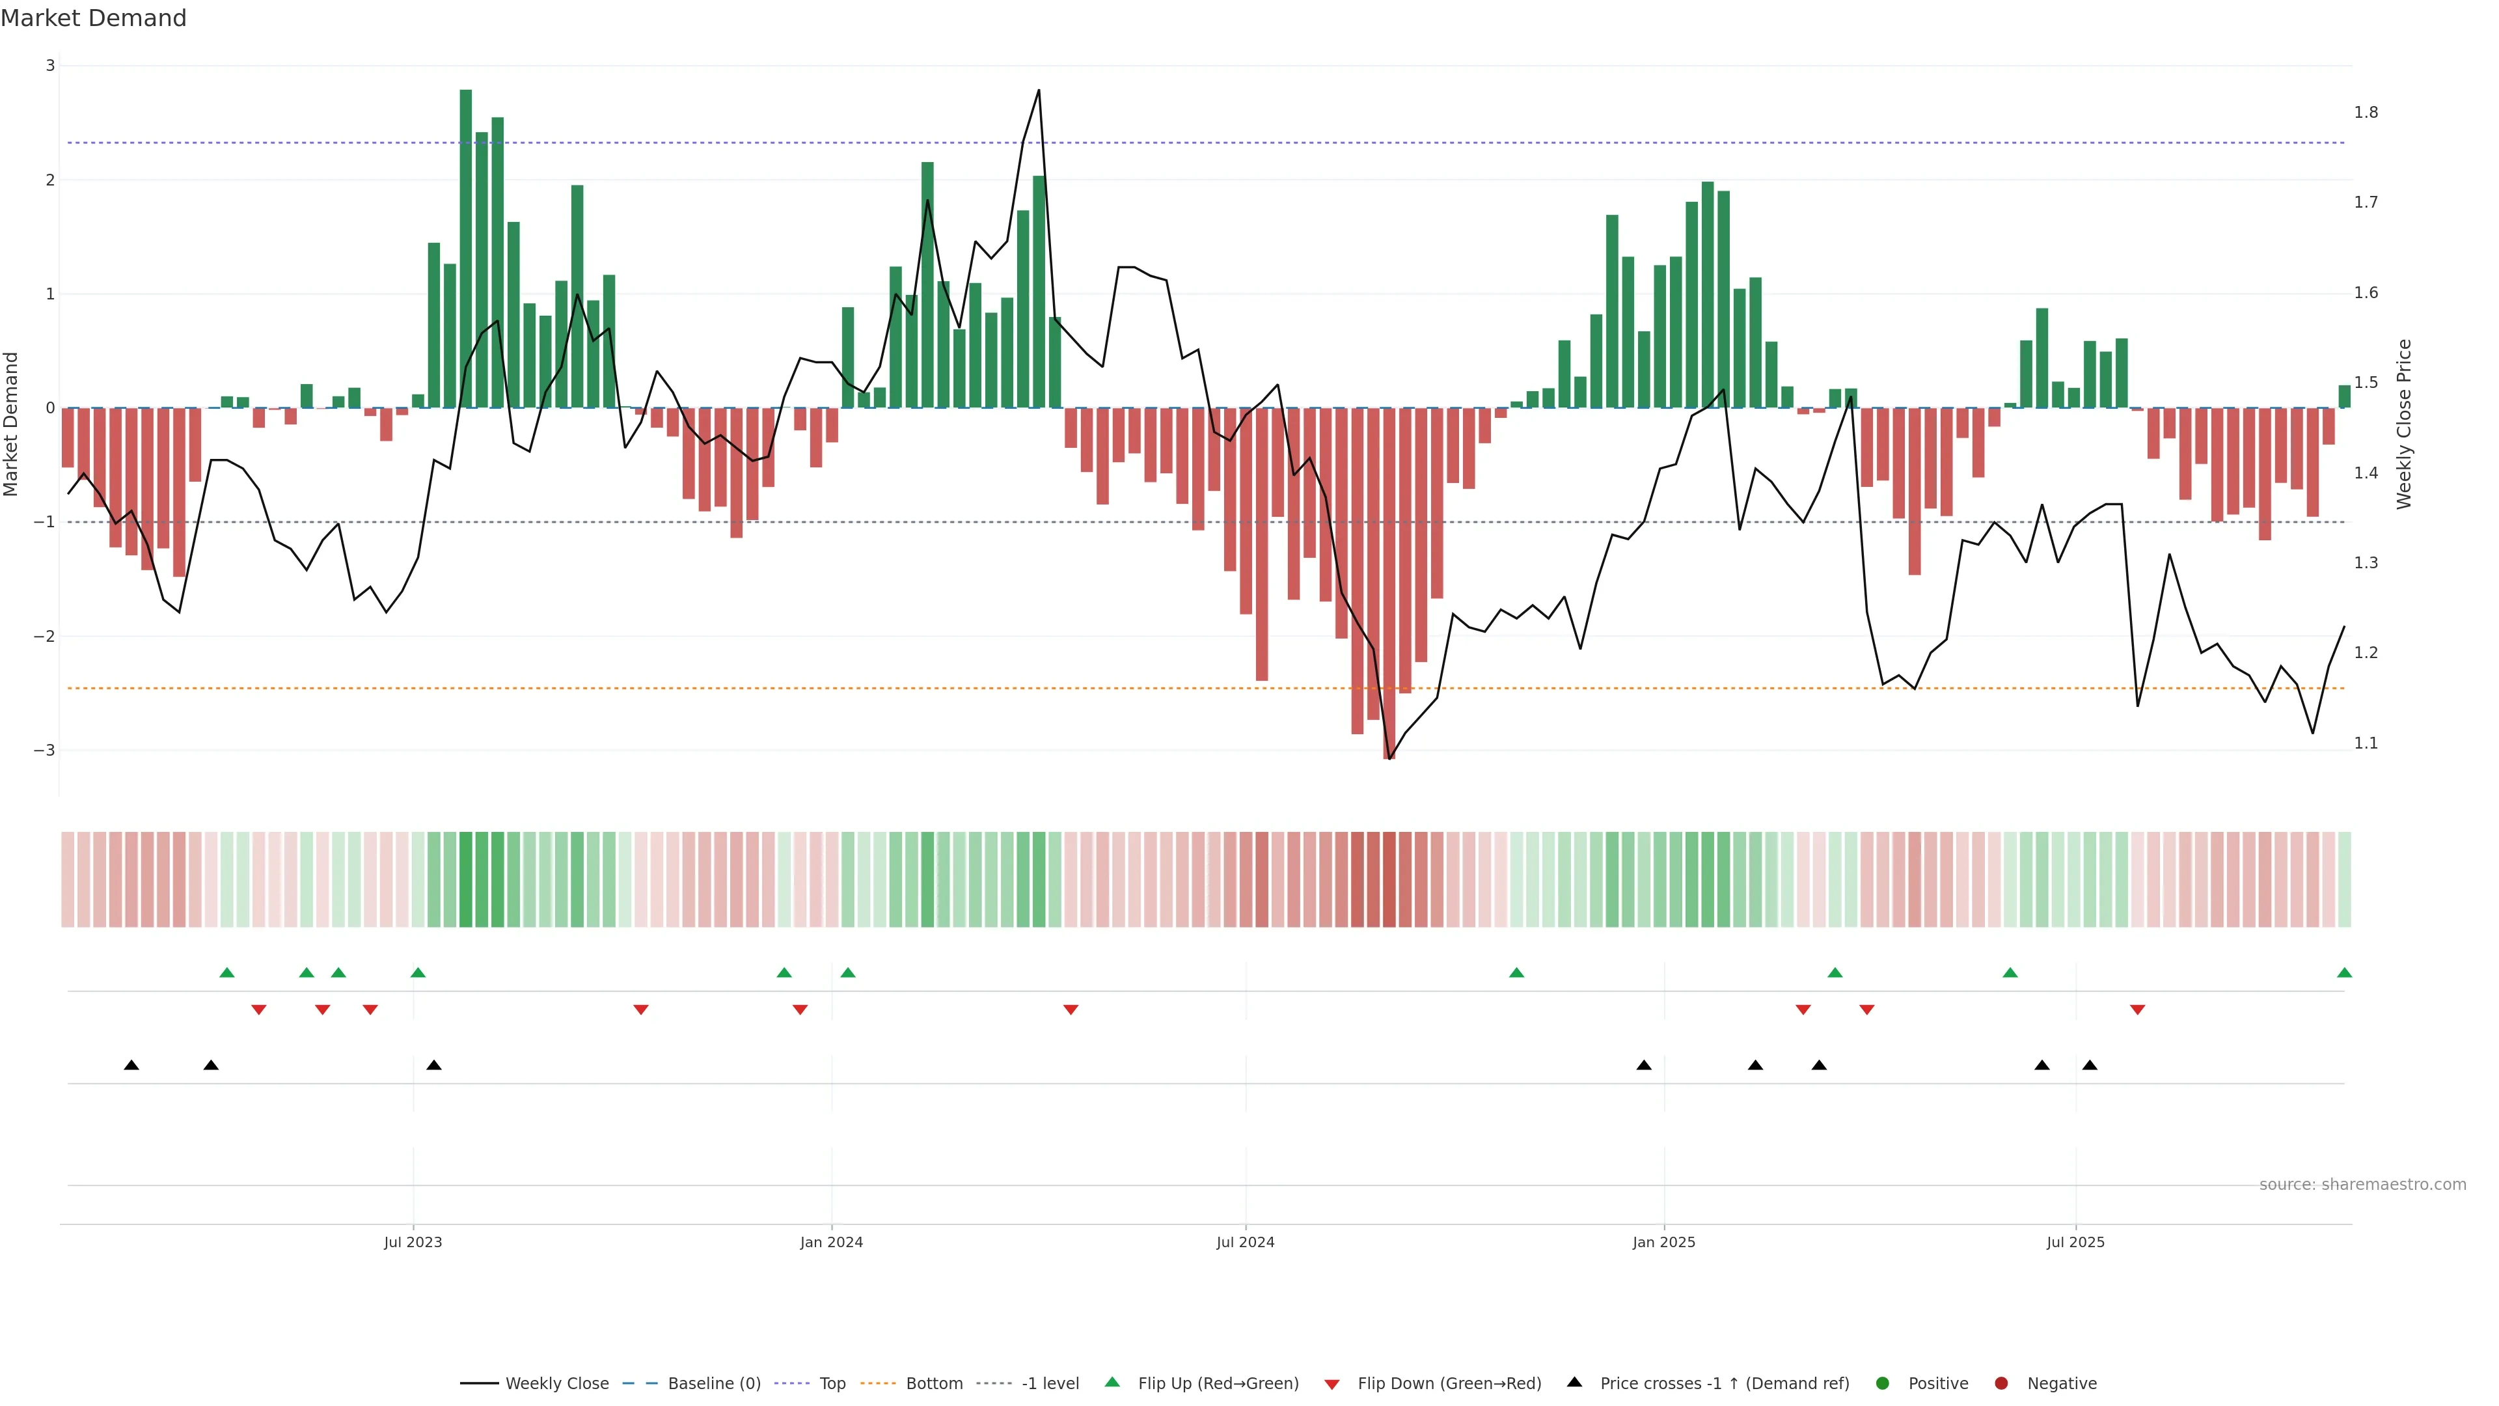Click the green Flip Up triangle legend icon
The width and height of the screenshot is (2499, 1406).
tap(1112, 1382)
